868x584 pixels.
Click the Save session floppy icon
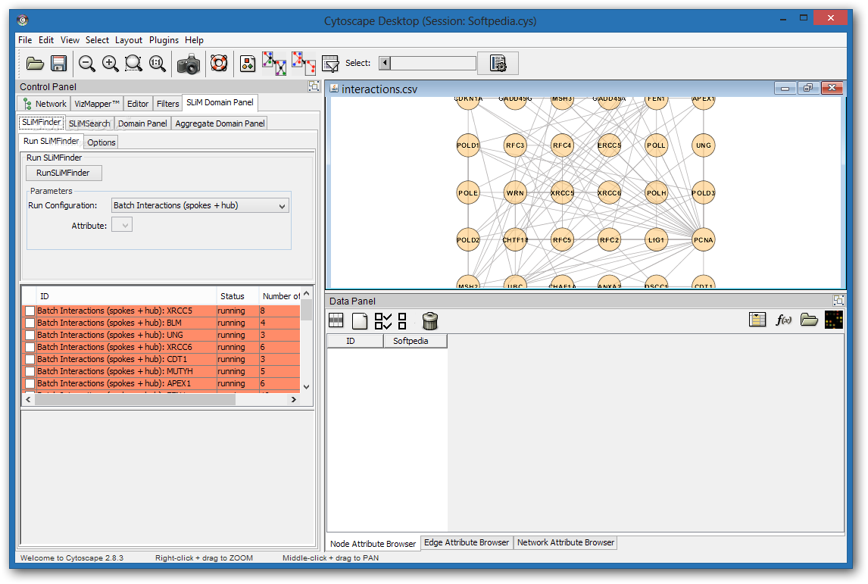(58, 64)
